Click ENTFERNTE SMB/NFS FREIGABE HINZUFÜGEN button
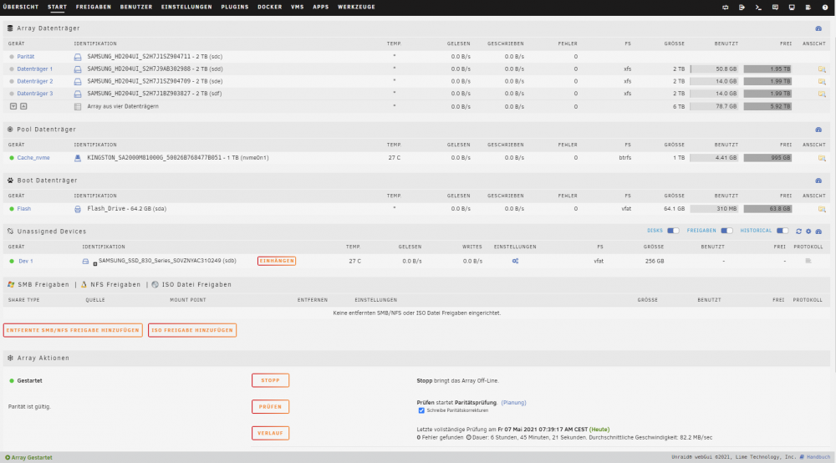This screenshot has width=836, height=463. point(73,330)
